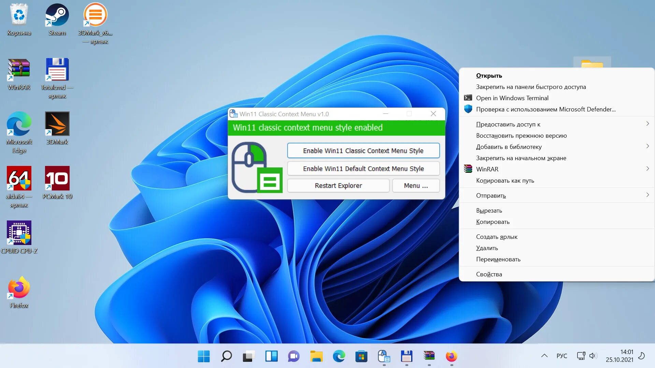
Task: Click the Restart Explorer button
Action: click(338, 186)
